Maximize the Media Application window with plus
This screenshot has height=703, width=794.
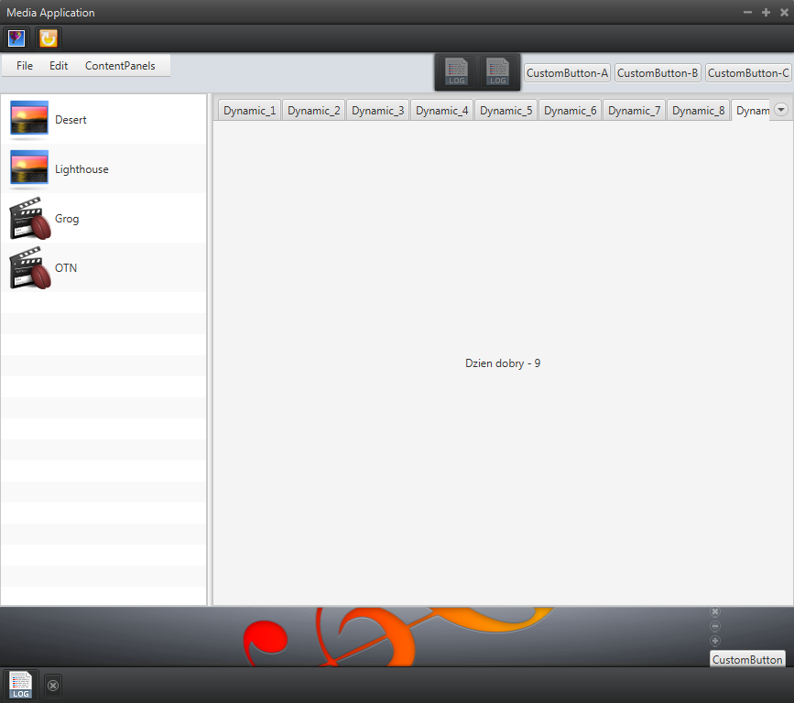[x=766, y=12]
